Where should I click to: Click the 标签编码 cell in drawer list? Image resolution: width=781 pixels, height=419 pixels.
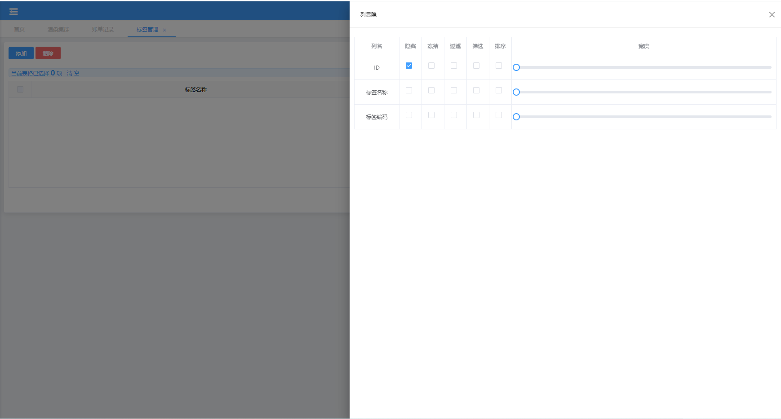(377, 117)
